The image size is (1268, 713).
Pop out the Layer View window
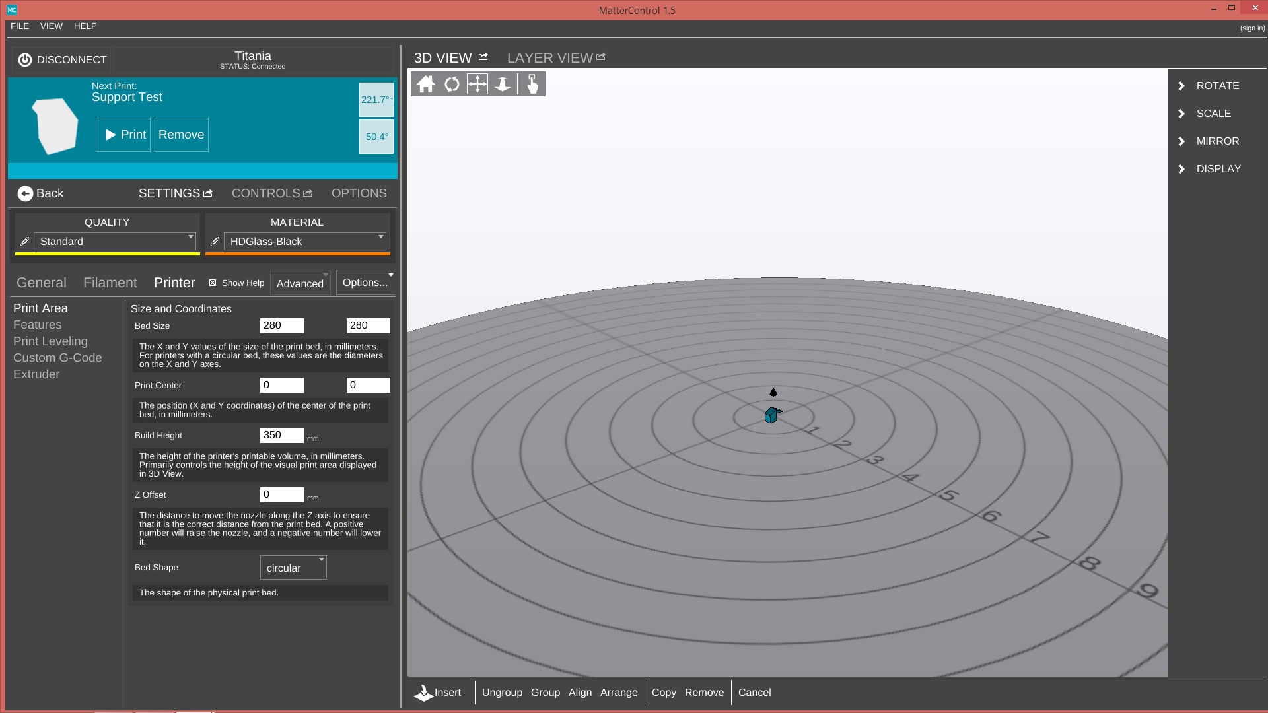[x=600, y=57]
